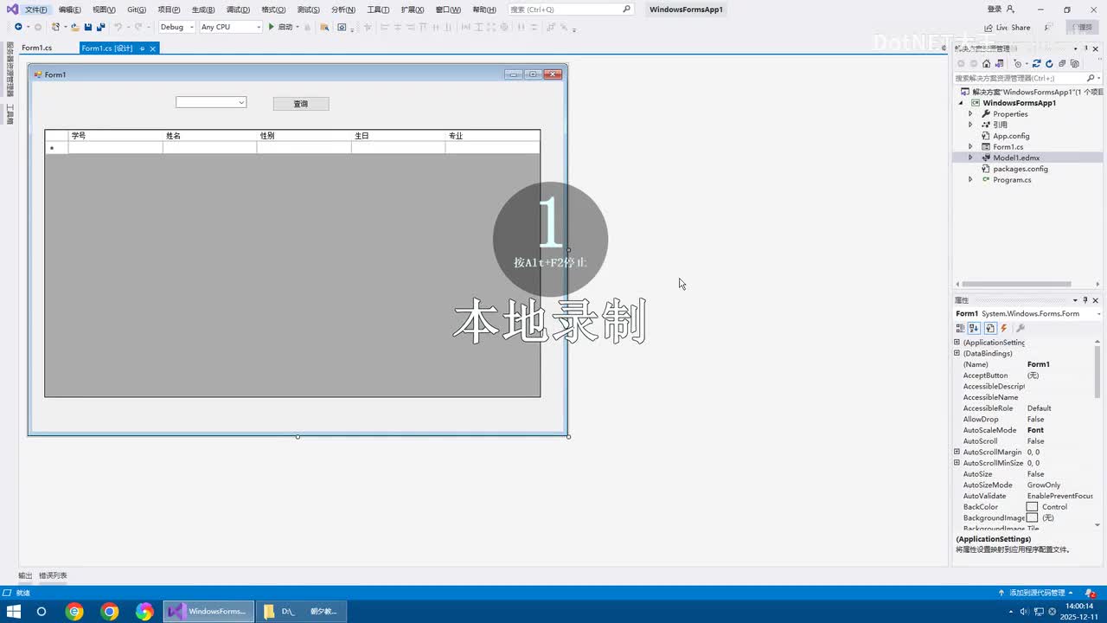Expand the AutoScrollMinSize property

[957, 463]
